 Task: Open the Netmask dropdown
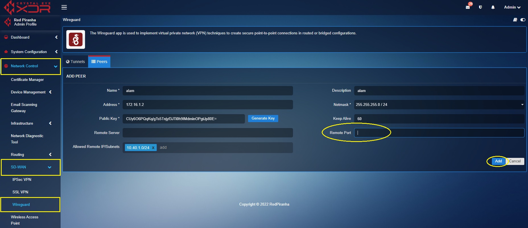pyautogui.click(x=439, y=104)
